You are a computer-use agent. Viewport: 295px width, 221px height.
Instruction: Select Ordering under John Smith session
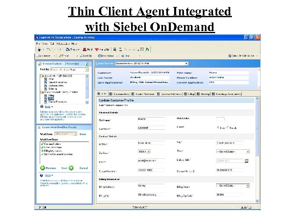(53, 89)
